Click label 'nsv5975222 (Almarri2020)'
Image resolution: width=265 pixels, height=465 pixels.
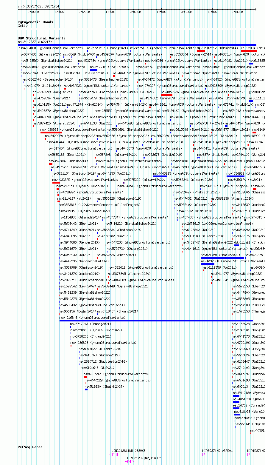tap(144, 180)
